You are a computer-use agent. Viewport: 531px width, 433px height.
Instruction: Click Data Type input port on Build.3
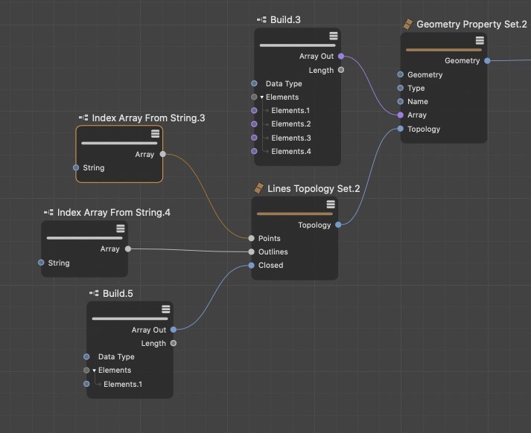(x=254, y=83)
